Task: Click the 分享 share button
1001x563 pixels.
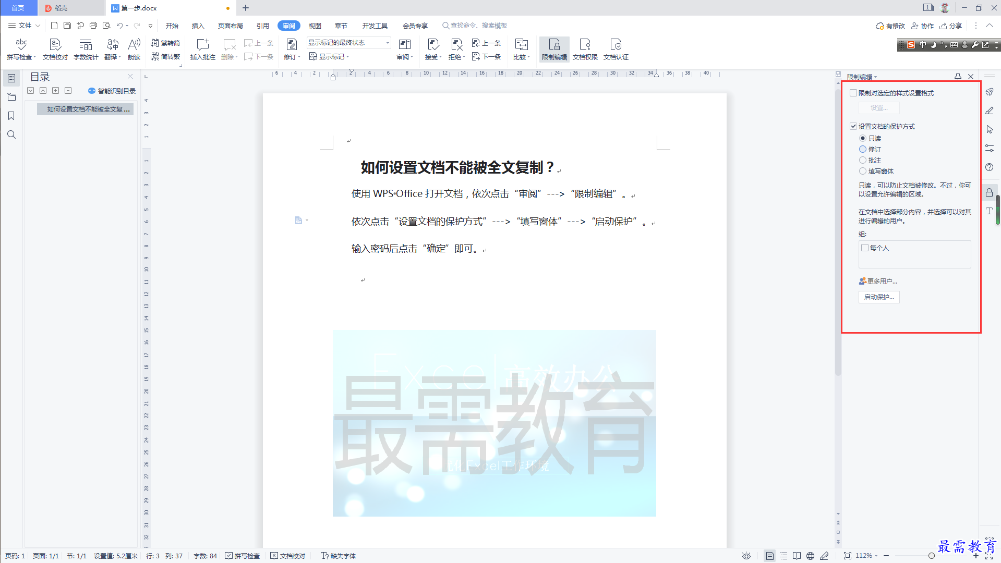Action: tap(951, 26)
